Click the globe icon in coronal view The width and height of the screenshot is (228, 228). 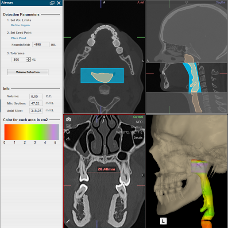coord(68,132)
